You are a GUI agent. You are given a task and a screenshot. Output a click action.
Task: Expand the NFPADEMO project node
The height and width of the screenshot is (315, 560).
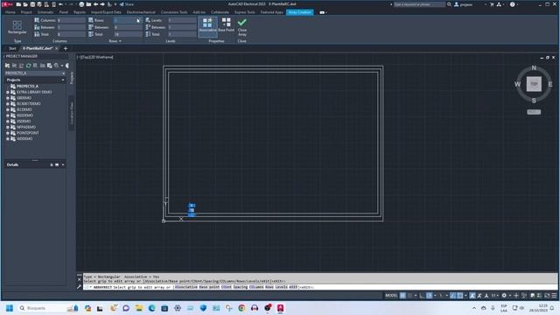pos(8,127)
